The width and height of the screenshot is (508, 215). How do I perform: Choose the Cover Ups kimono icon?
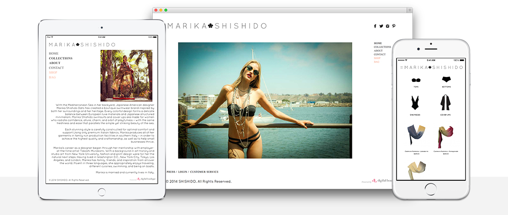446,103
